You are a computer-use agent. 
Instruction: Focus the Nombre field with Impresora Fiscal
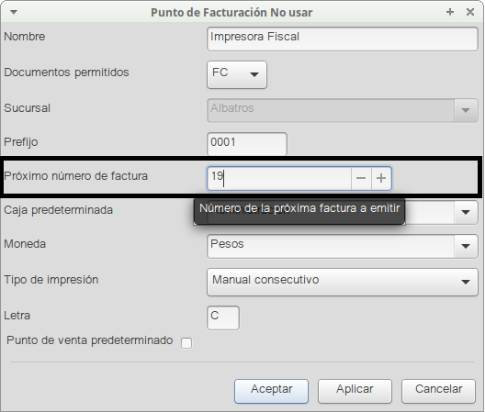click(x=343, y=39)
